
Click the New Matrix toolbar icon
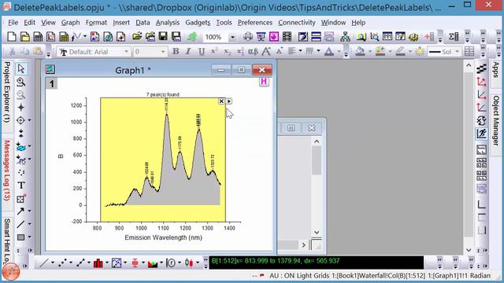64,37
